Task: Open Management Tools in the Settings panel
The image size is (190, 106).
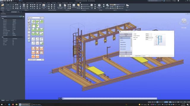Action: 99,6
